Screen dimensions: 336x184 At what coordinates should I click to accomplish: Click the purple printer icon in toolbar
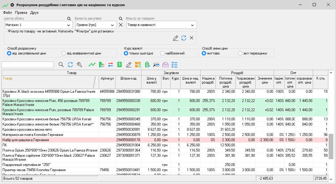pos(165,65)
